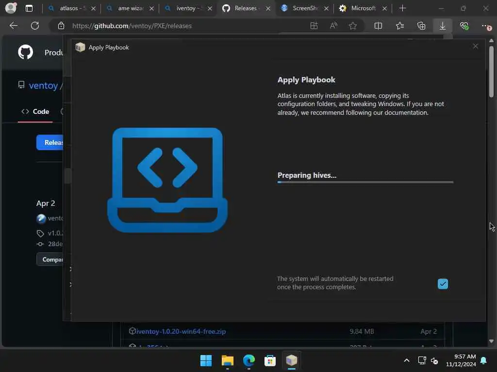Close the ScreenShot tab
Screen dimensions: 497x372
click(326, 9)
